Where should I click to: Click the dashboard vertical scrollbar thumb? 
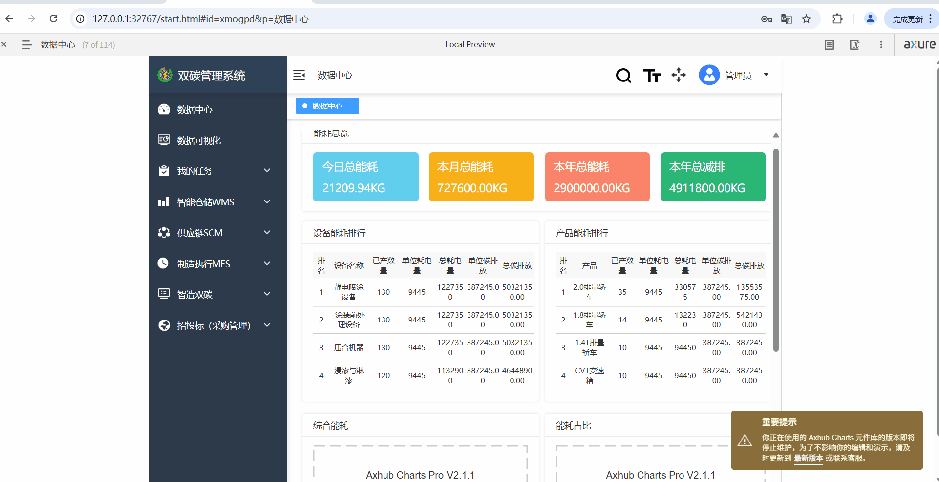(x=776, y=249)
